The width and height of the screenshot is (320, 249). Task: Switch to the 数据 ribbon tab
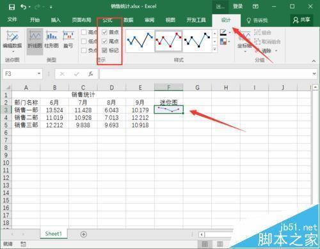coord(129,20)
